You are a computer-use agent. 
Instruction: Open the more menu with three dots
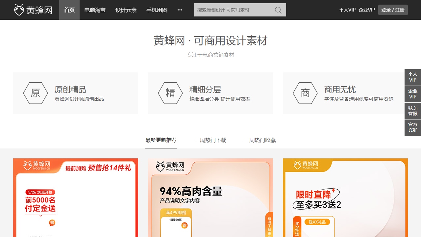(x=180, y=10)
